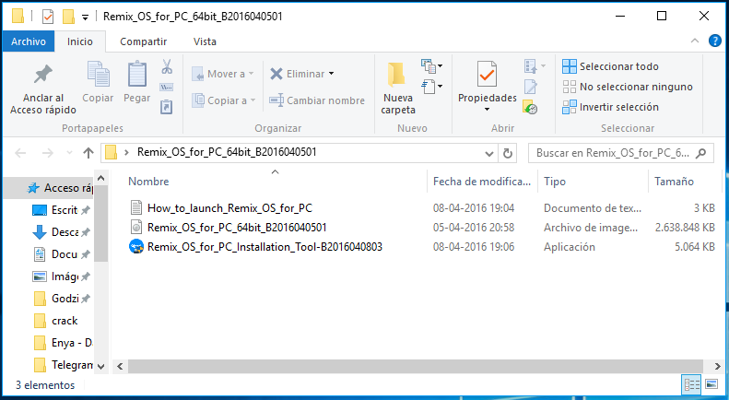Open the crack folder in sidebar

point(56,321)
